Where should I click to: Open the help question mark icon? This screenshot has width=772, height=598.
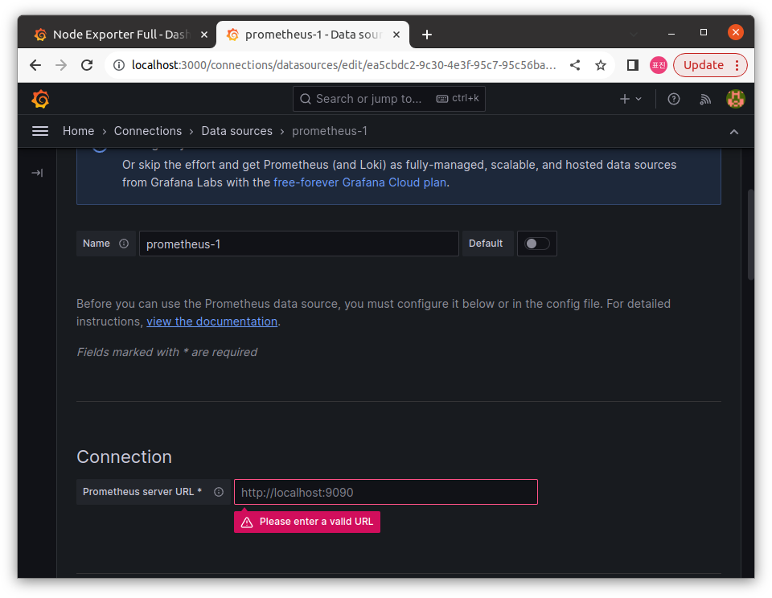point(674,99)
